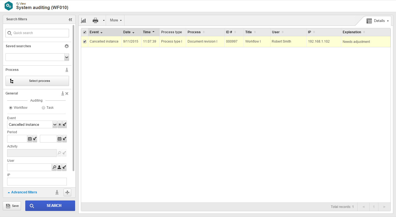The height and width of the screenshot is (217, 396).
Task: Fill in the logged user person icon
Action: 59,167
